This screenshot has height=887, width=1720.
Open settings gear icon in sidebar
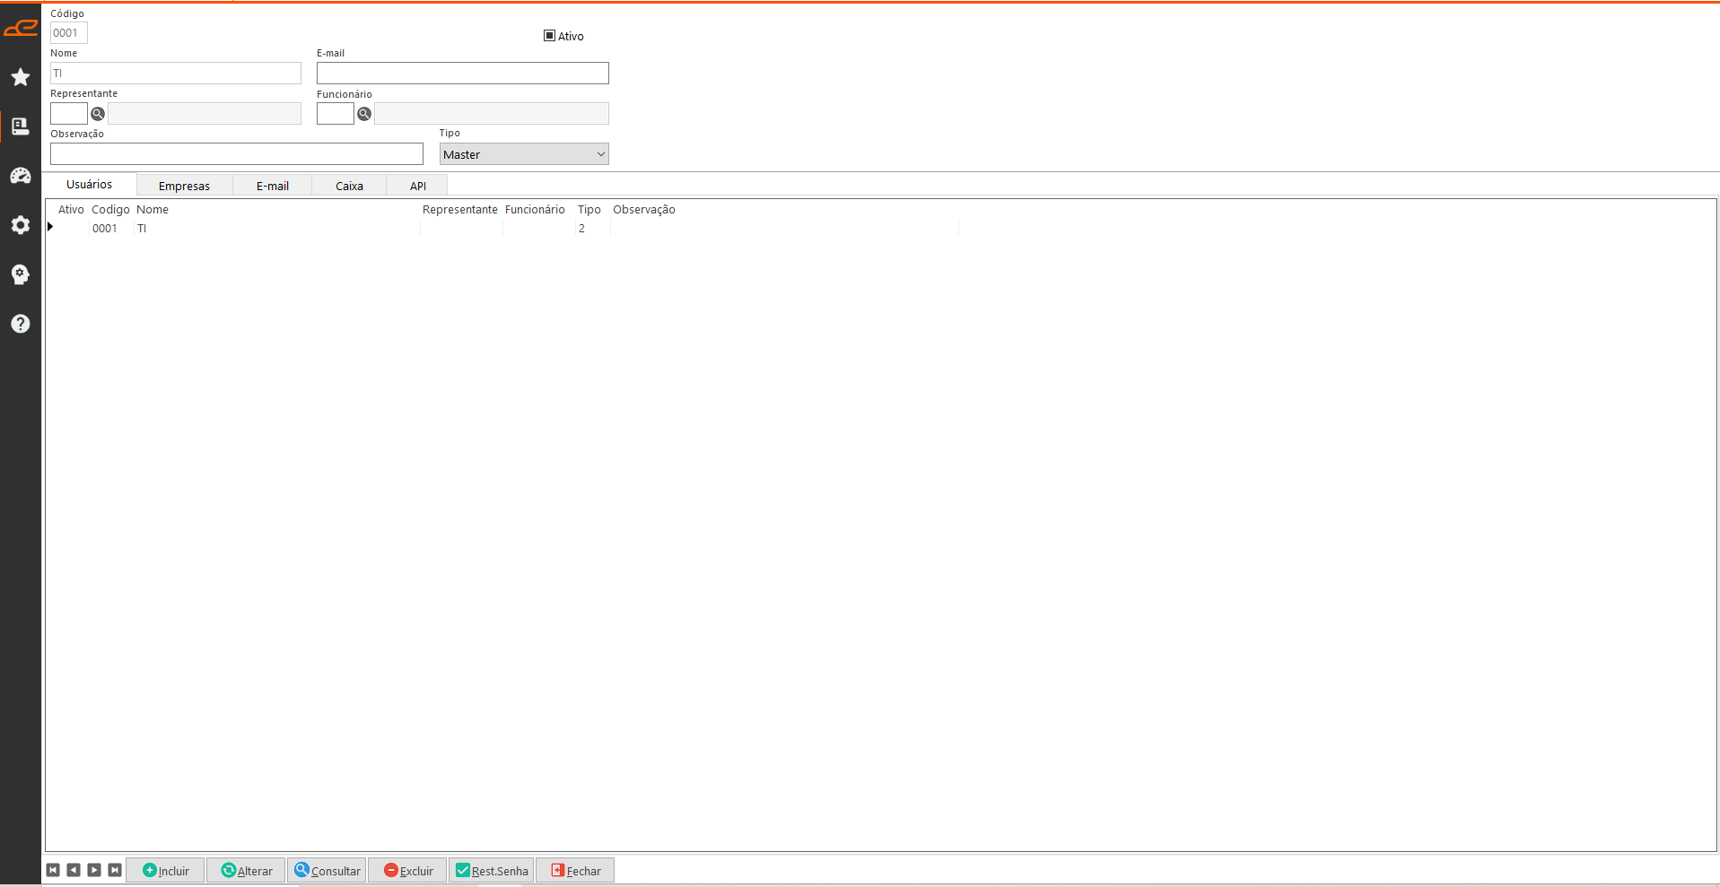[21, 225]
